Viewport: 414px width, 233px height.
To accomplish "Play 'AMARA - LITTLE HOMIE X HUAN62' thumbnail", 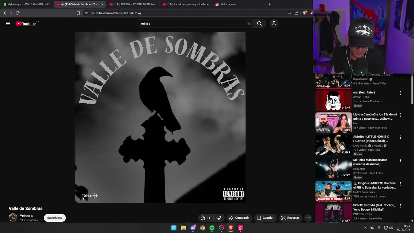I will pyautogui.click(x=333, y=145).
